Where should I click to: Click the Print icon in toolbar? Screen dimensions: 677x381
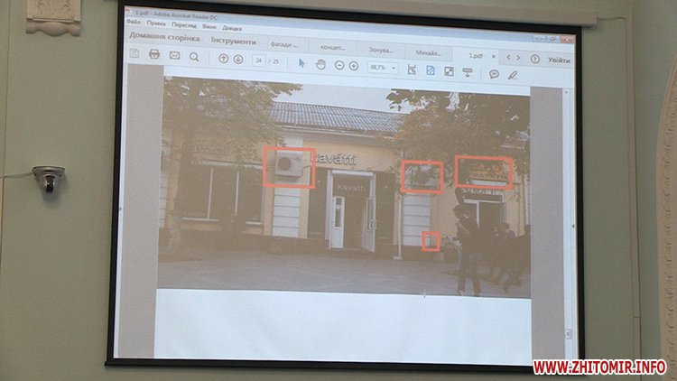click(x=154, y=55)
